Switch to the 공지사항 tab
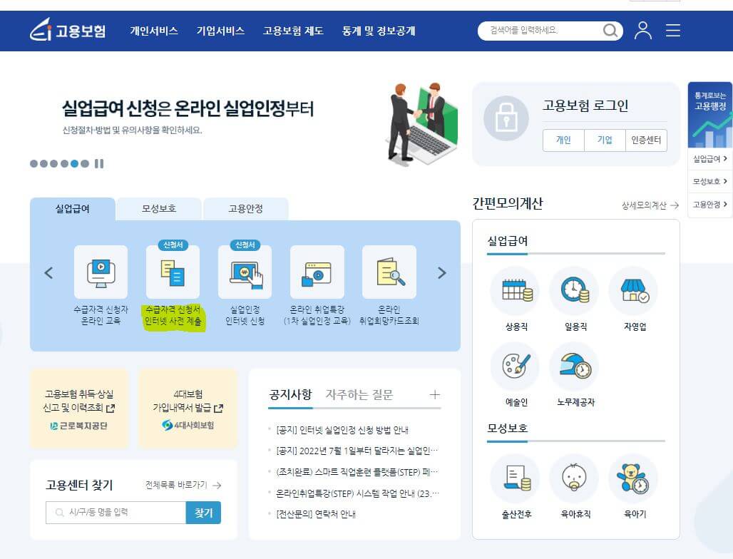The image size is (733, 559). 289,395
